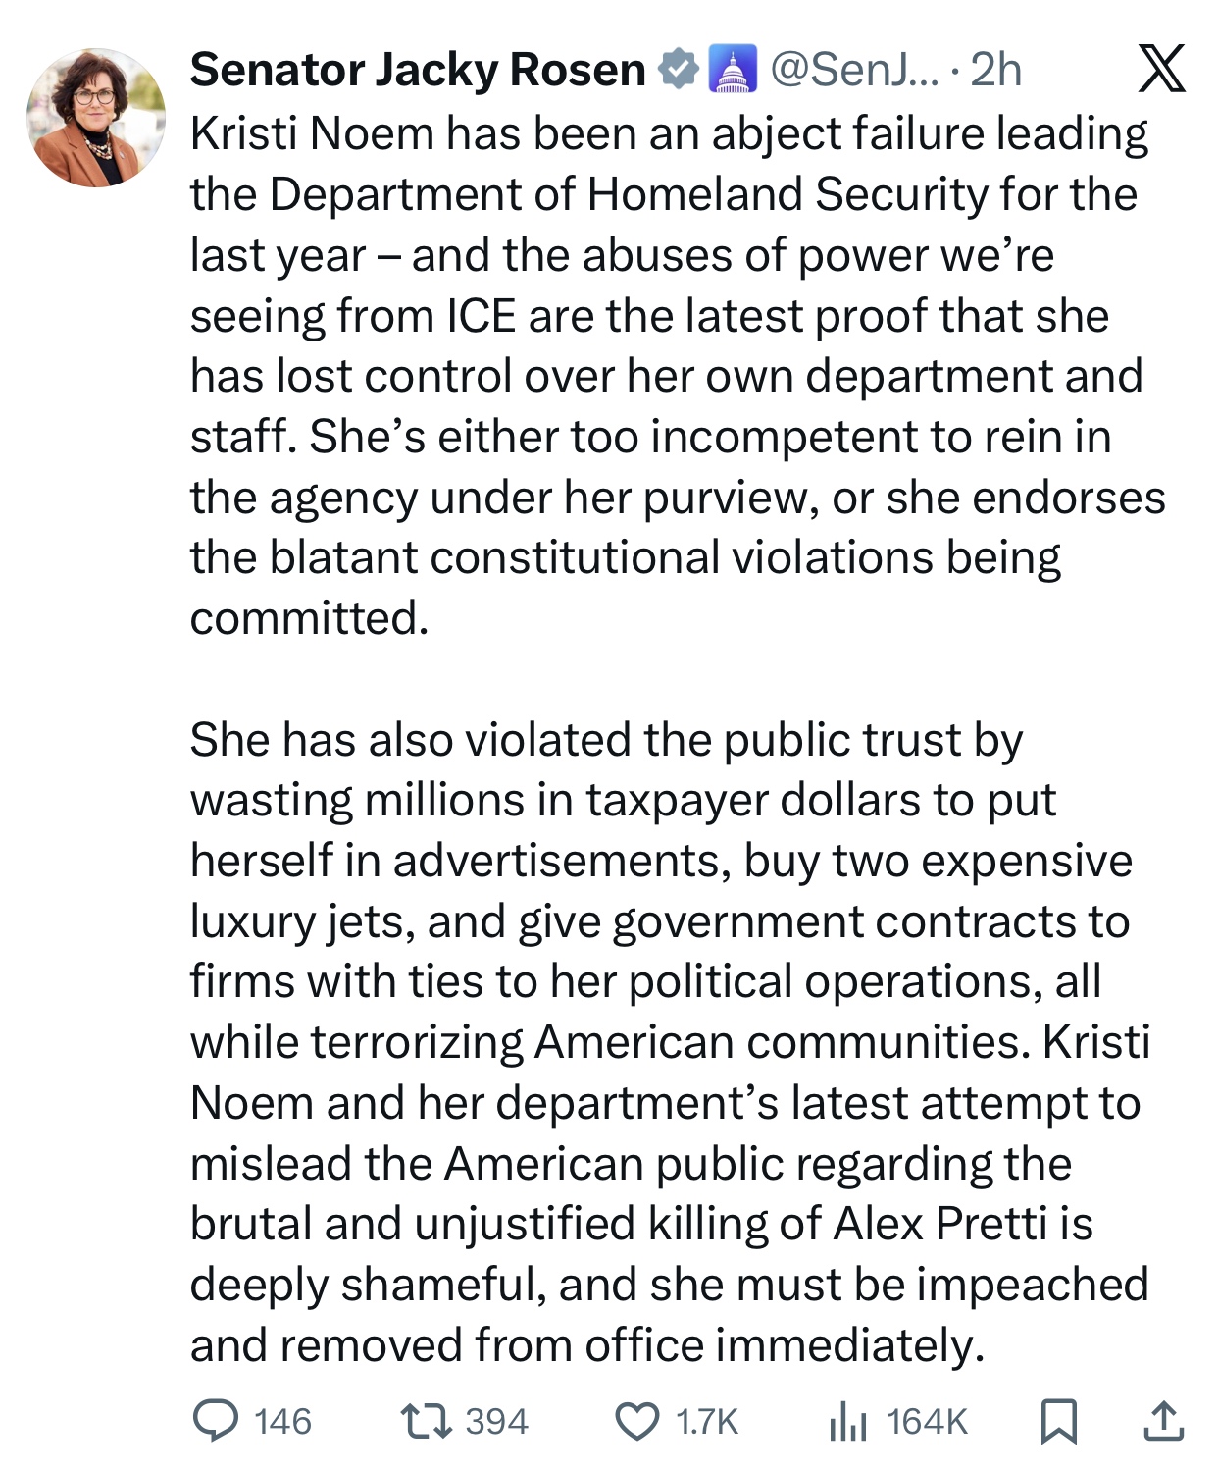Click the Senator Jacky Rosen display name
This screenshot has width=1218, height=1471.
(418, 71)
